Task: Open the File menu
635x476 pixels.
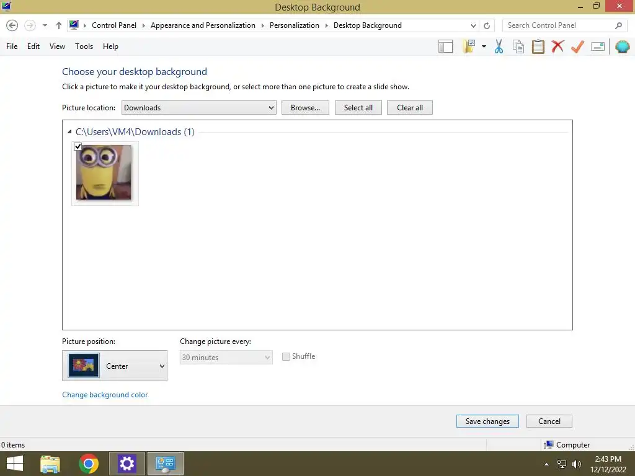Action: click(x=12, y=46)
